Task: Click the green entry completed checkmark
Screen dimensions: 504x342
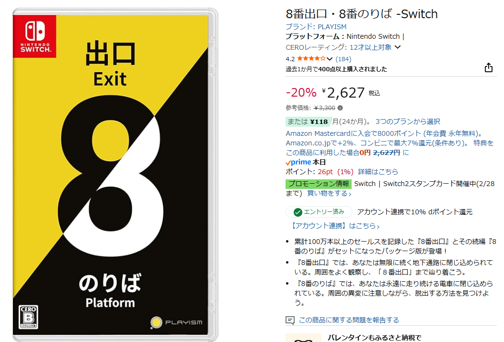Action: 298,212
